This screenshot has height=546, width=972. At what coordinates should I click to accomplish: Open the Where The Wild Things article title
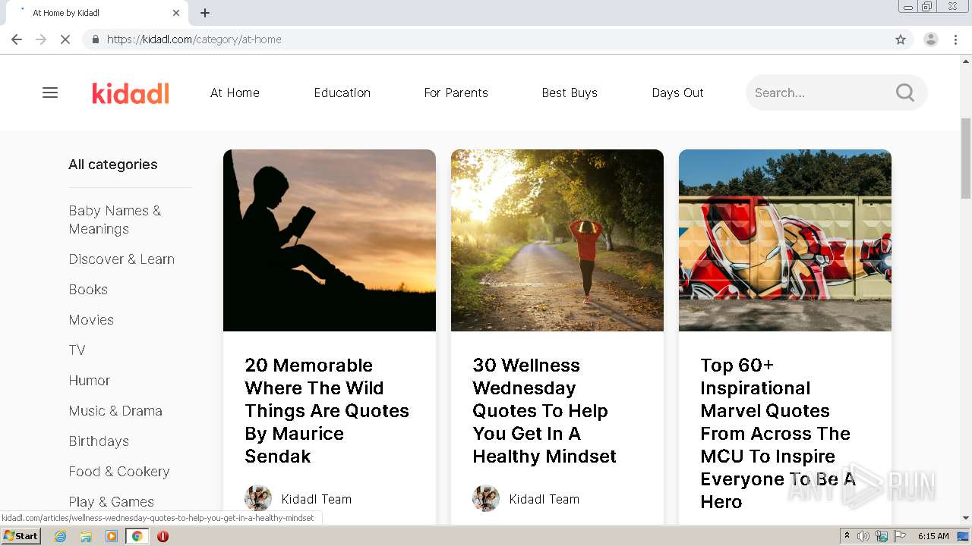click(x=327, y=410)
